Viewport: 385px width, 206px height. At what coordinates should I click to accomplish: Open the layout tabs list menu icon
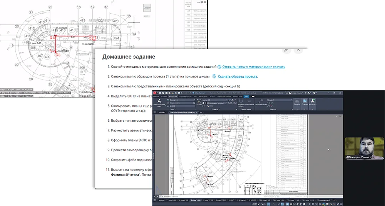click(154, 200)
